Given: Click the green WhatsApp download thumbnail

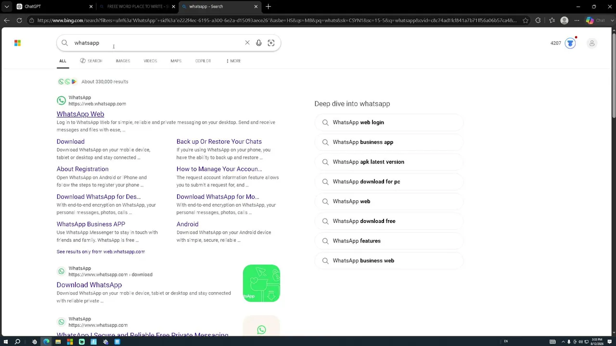Looking at the screenshot, I should tap(261, 283).
